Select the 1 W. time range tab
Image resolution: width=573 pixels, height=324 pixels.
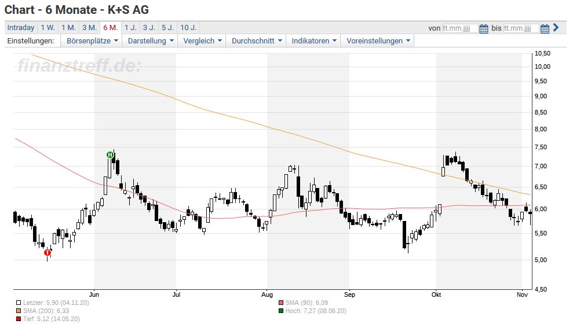pos(48,28)
